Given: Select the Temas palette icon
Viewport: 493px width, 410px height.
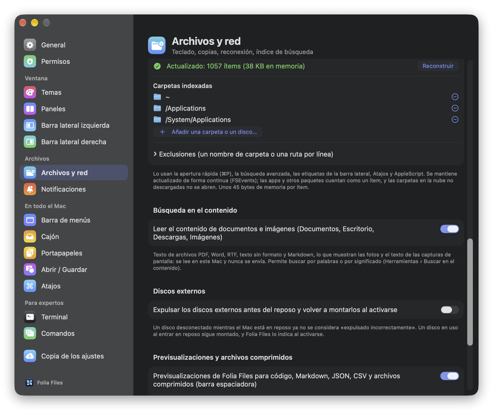Looking at the screenshot, I should pyautogui.click(x=30, y=92).
